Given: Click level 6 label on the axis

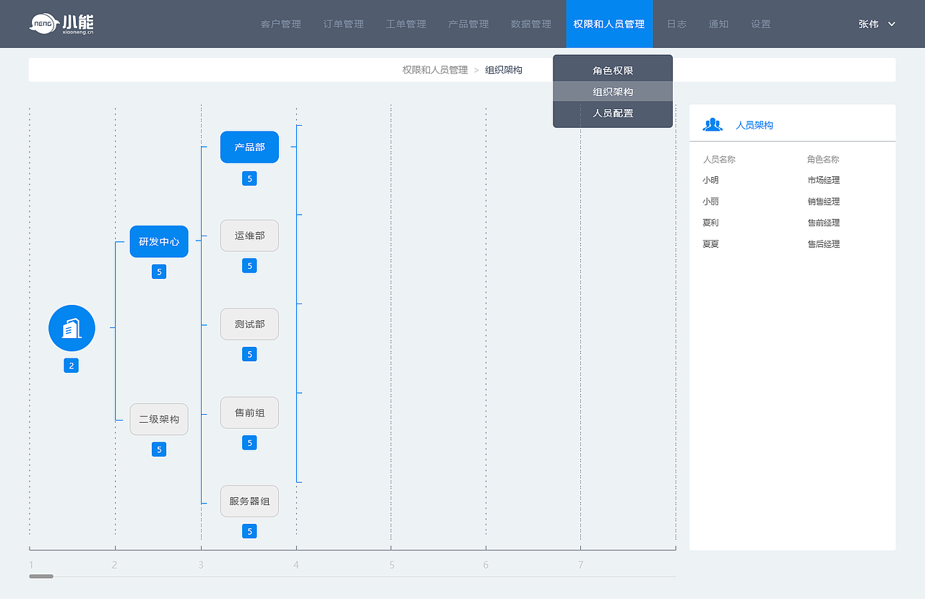Looking at the screenshot, I should point(486,564).
